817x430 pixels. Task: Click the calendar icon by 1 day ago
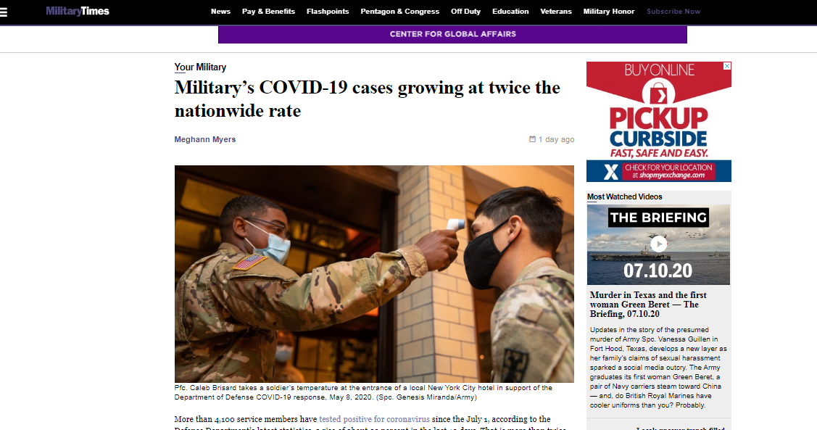pyautogui.click(x=532, y=139)
